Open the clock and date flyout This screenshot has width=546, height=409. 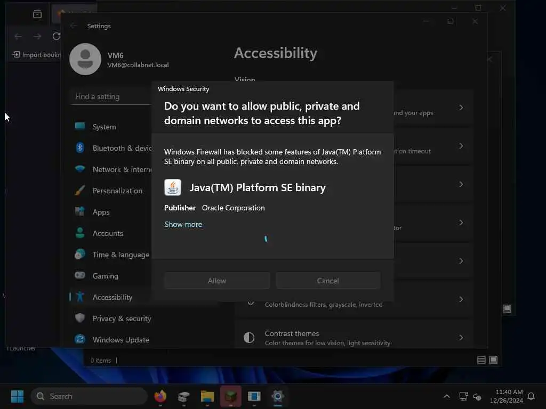coord(507,396)
